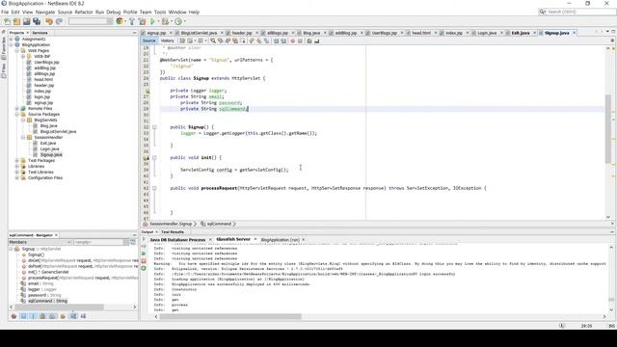The height and width of the screenshot is (347, 617).
Task: Click the green refresh icon in Output panel
Action: [144, 268]
